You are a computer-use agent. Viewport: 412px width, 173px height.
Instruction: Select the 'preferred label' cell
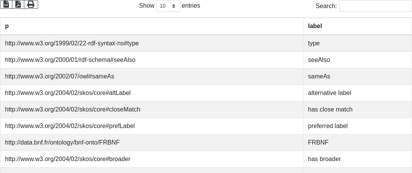pos(328,126)
